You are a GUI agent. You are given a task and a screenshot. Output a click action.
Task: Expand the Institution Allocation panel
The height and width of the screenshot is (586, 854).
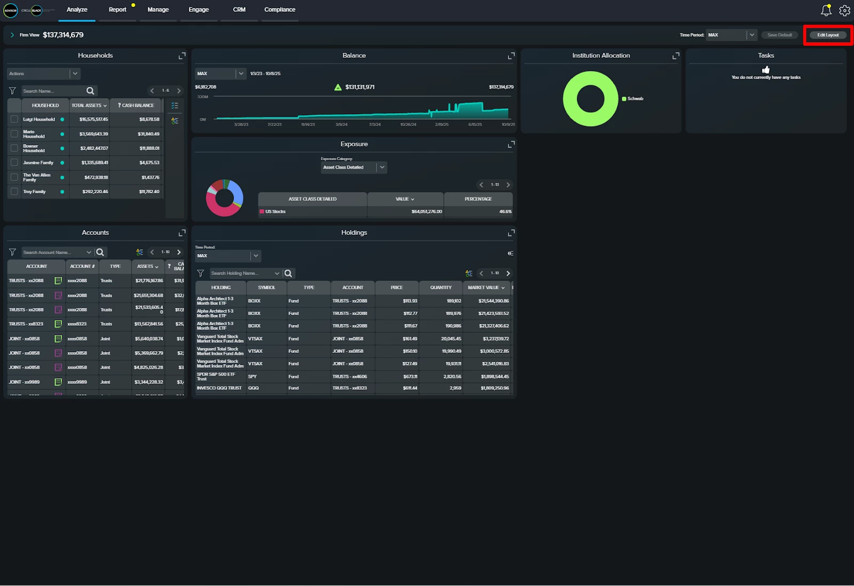(x=676, y=56)
